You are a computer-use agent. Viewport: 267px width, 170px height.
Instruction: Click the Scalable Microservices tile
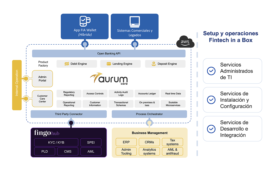click(173, 104)
